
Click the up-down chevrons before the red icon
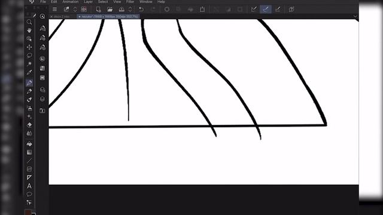[x=75, y=10]
